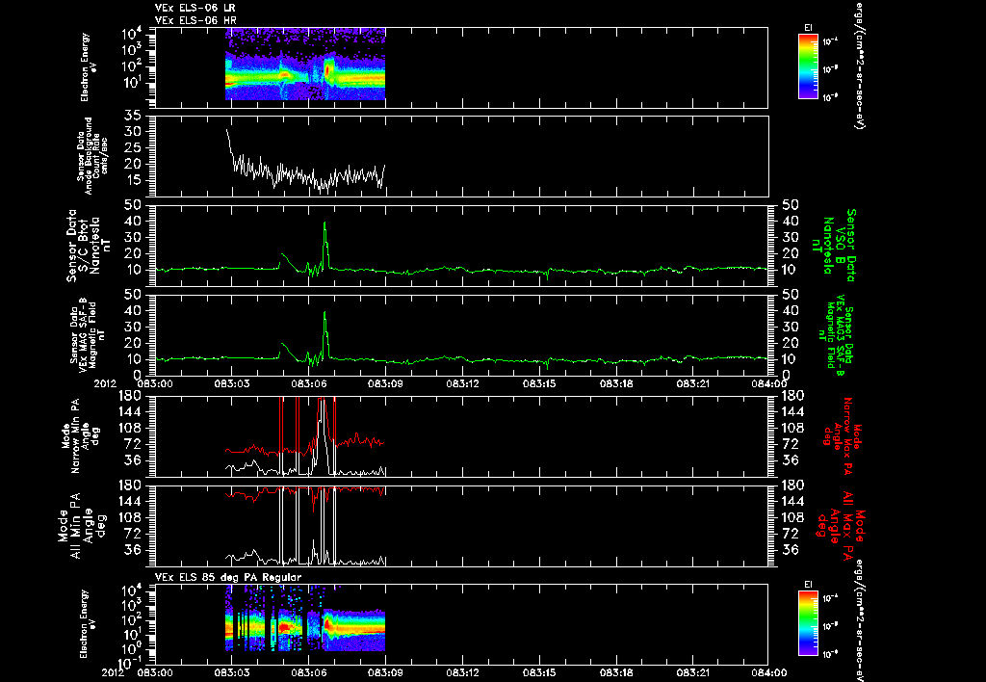Screen dimensions: 986x682
Task: Click the "083:12" tick label under the magnetic field panel
Action: pyautogui.click(x=462, y=383)
